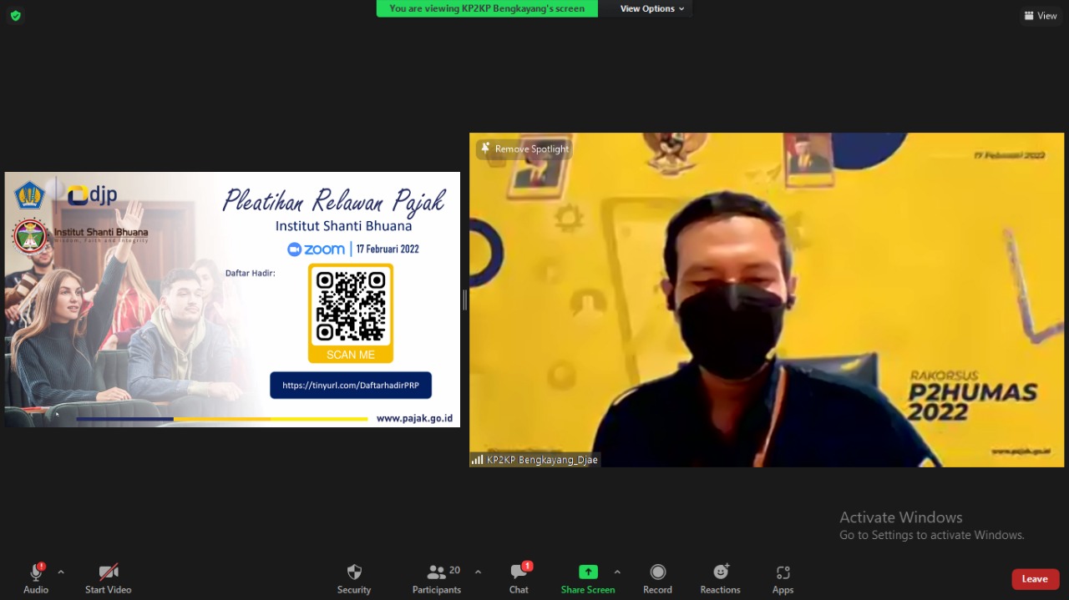Expand Share Screen options chevron

(x=617, y=572)
